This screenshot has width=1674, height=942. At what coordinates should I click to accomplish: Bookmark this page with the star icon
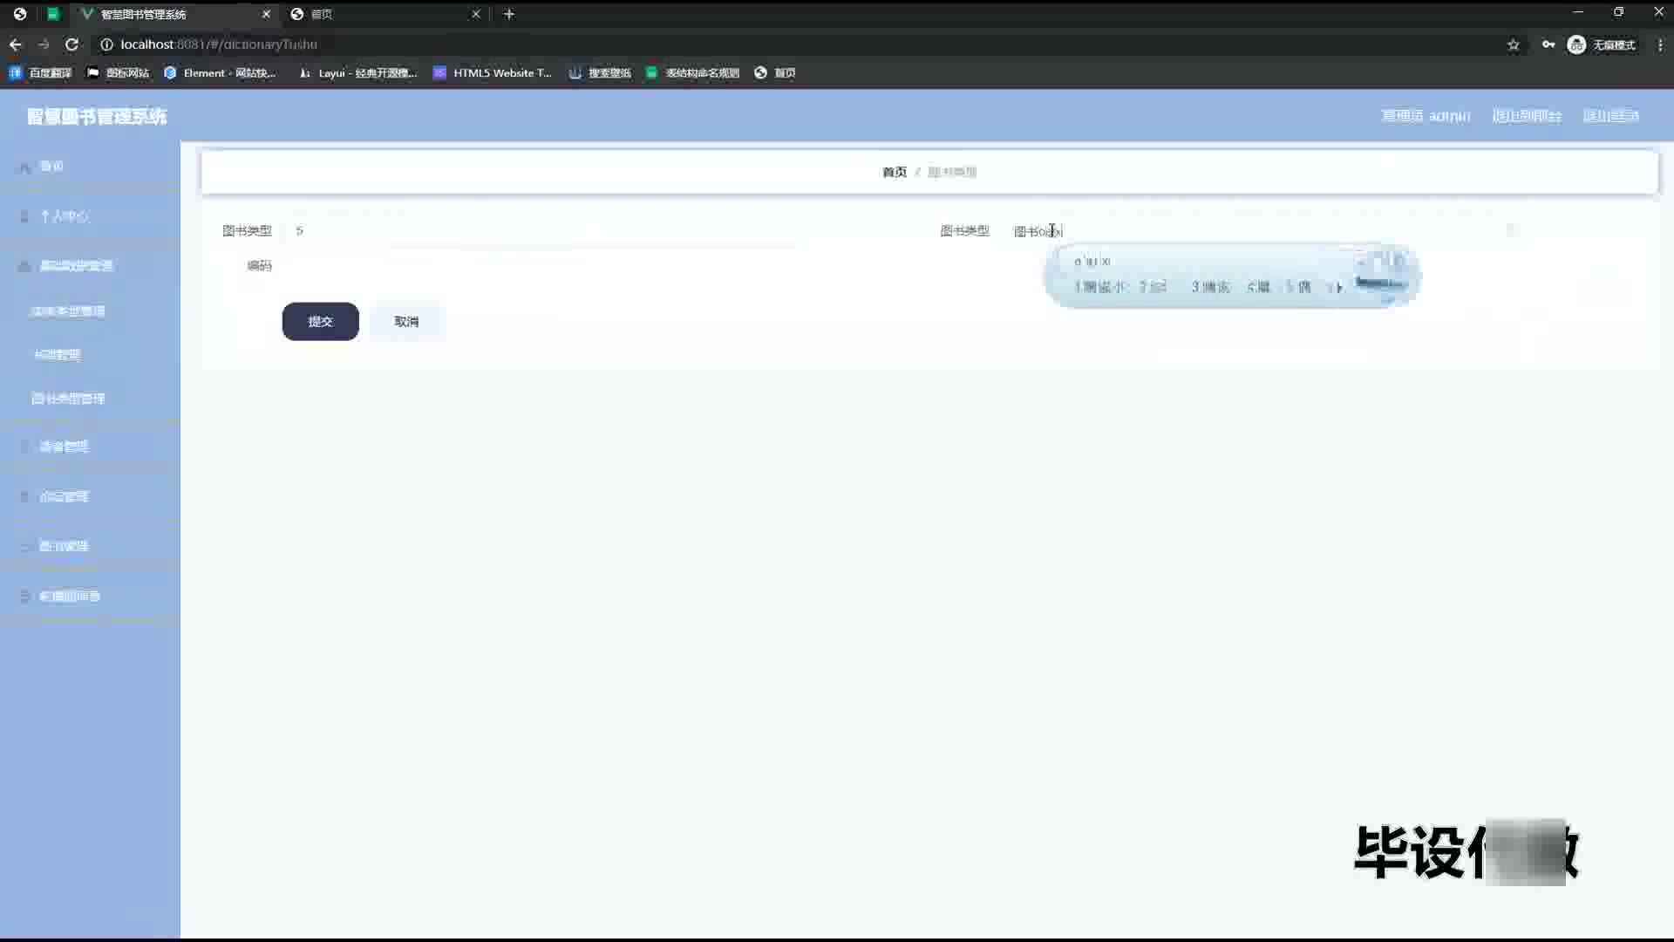pyautogui.click(x=1514, y=44)
